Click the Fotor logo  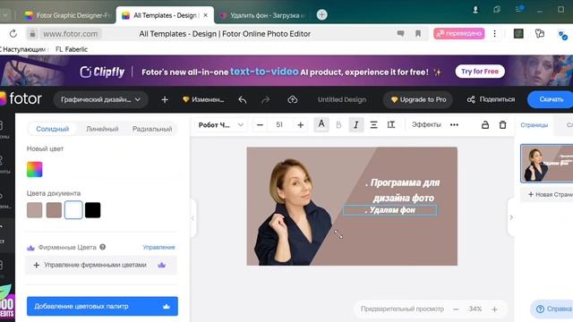tap(21, 98)
